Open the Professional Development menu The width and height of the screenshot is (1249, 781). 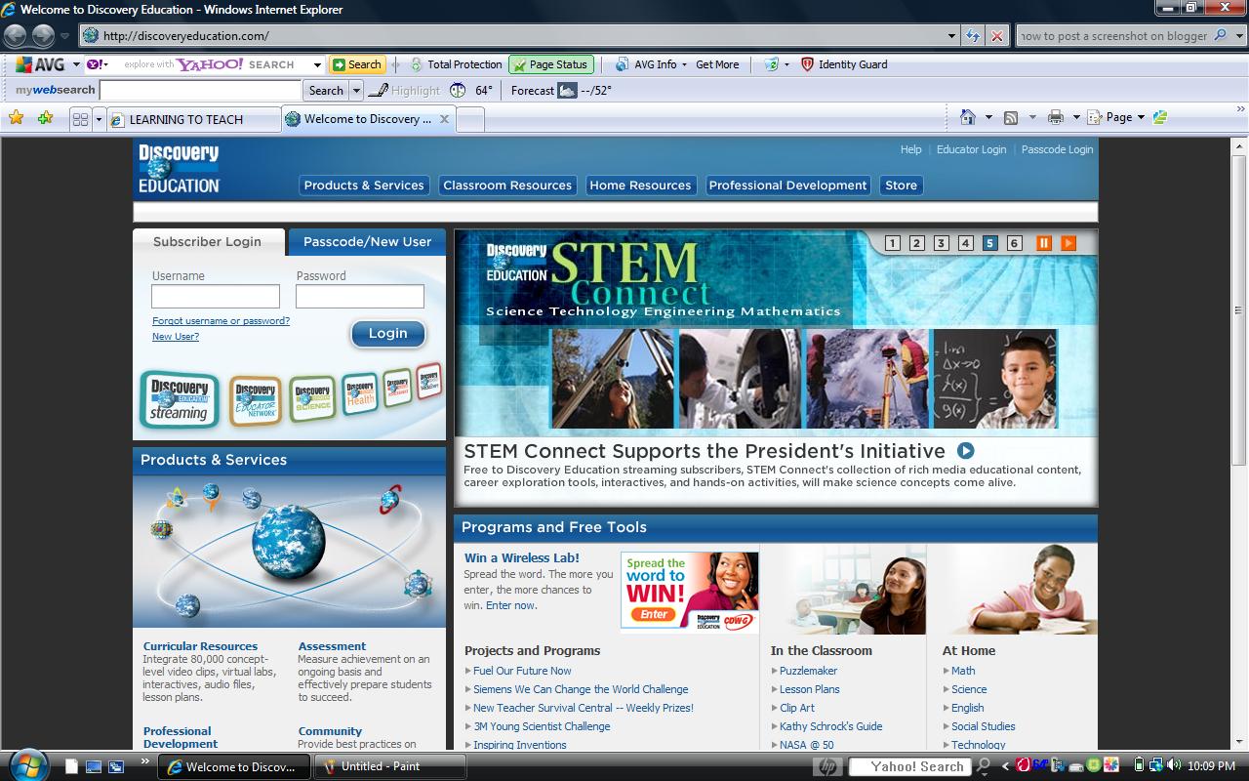[x=787, y=185]
